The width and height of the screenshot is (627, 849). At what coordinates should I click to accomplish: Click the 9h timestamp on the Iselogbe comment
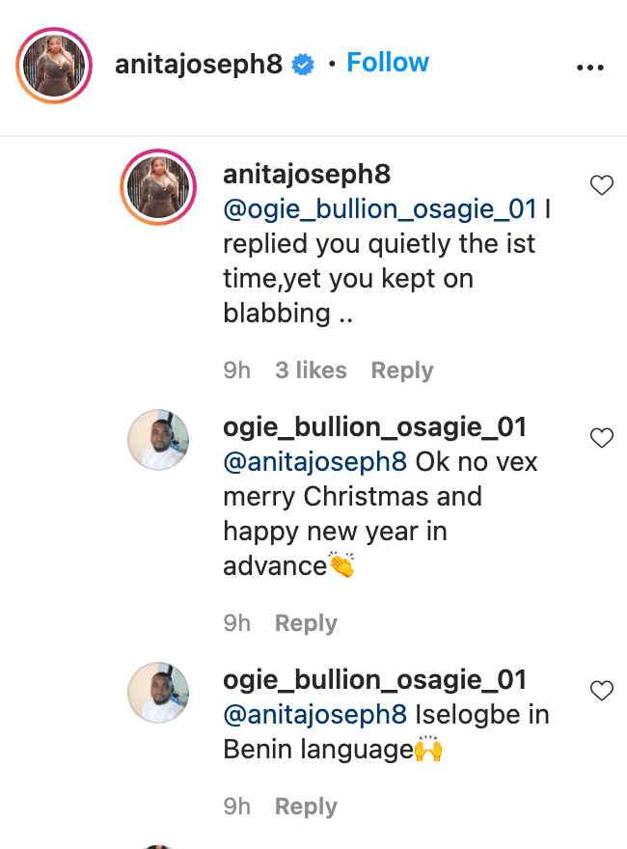(x=236, y=807)
